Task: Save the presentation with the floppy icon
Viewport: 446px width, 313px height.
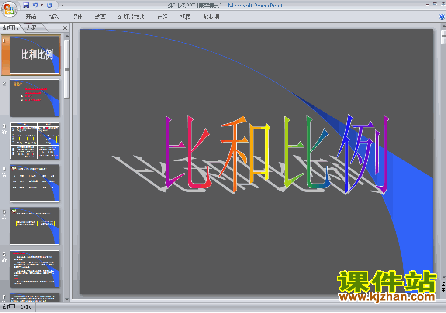Action: click(x=26, y=5)
